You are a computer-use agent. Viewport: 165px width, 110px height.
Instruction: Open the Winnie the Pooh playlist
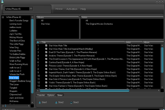click(x=17, y=74)
